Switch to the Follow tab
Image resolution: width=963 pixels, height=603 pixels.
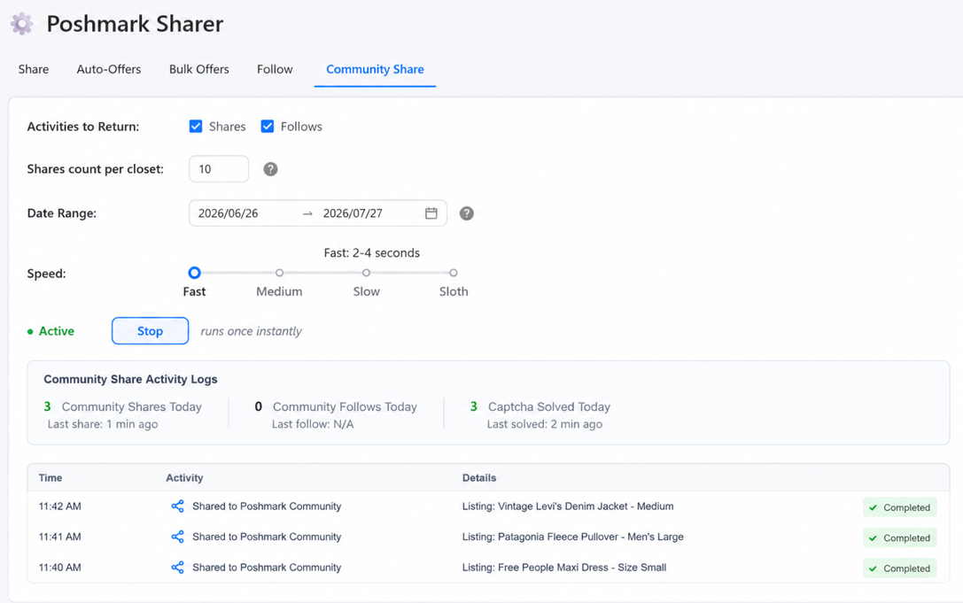[275, 69]
